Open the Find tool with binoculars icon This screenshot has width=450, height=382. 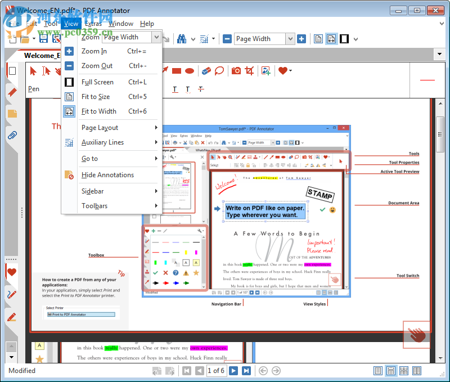pyautogui.click(x=181, y=38)
